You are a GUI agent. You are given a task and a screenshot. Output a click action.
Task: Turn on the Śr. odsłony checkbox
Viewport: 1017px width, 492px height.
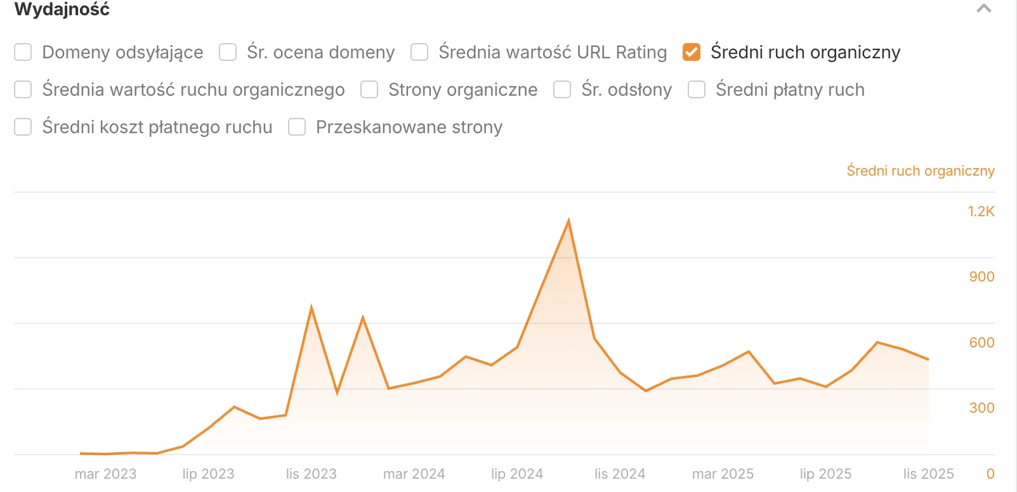[562, 89]
